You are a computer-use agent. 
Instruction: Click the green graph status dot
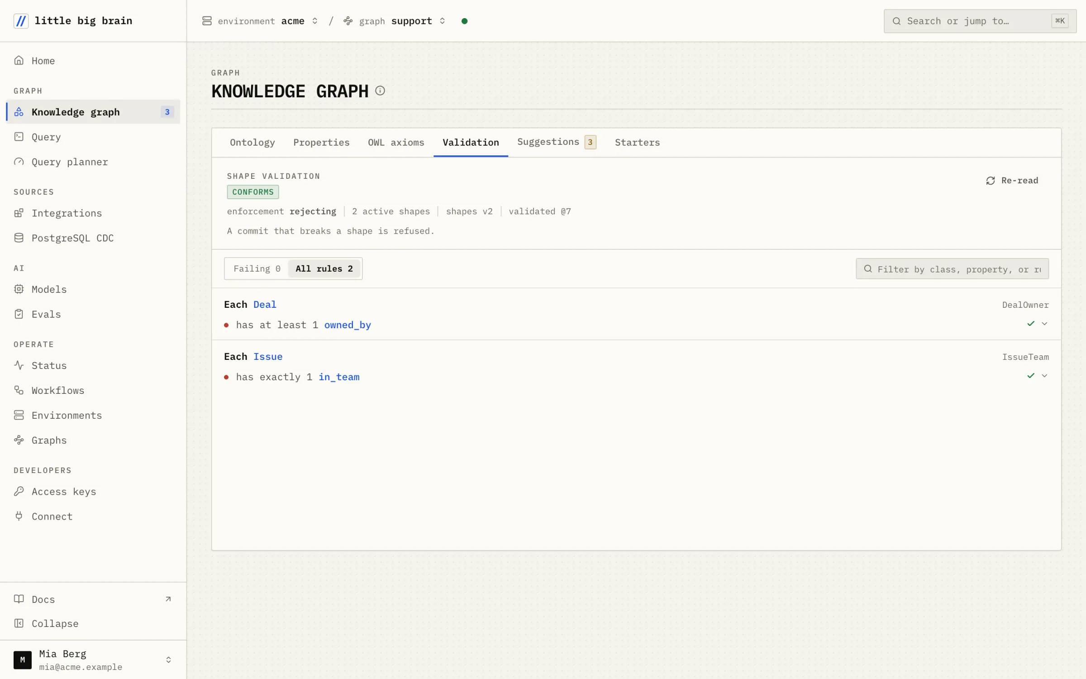(464, 21)
